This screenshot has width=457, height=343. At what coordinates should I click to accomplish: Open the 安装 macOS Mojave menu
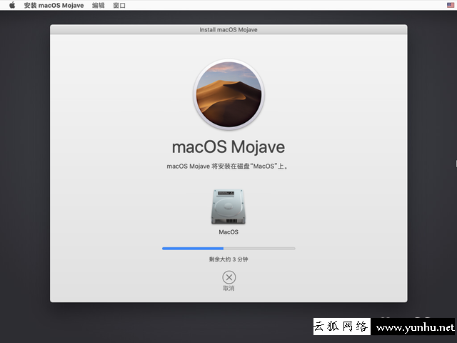point(54,5)
